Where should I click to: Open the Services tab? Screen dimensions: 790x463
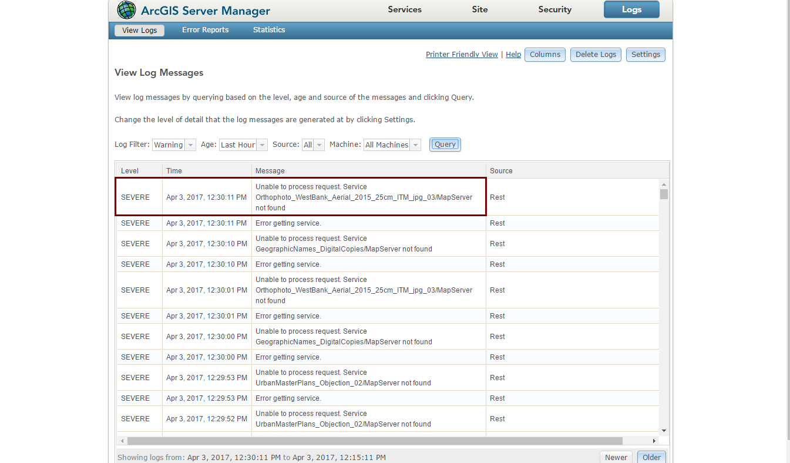[x=405, y=9]
